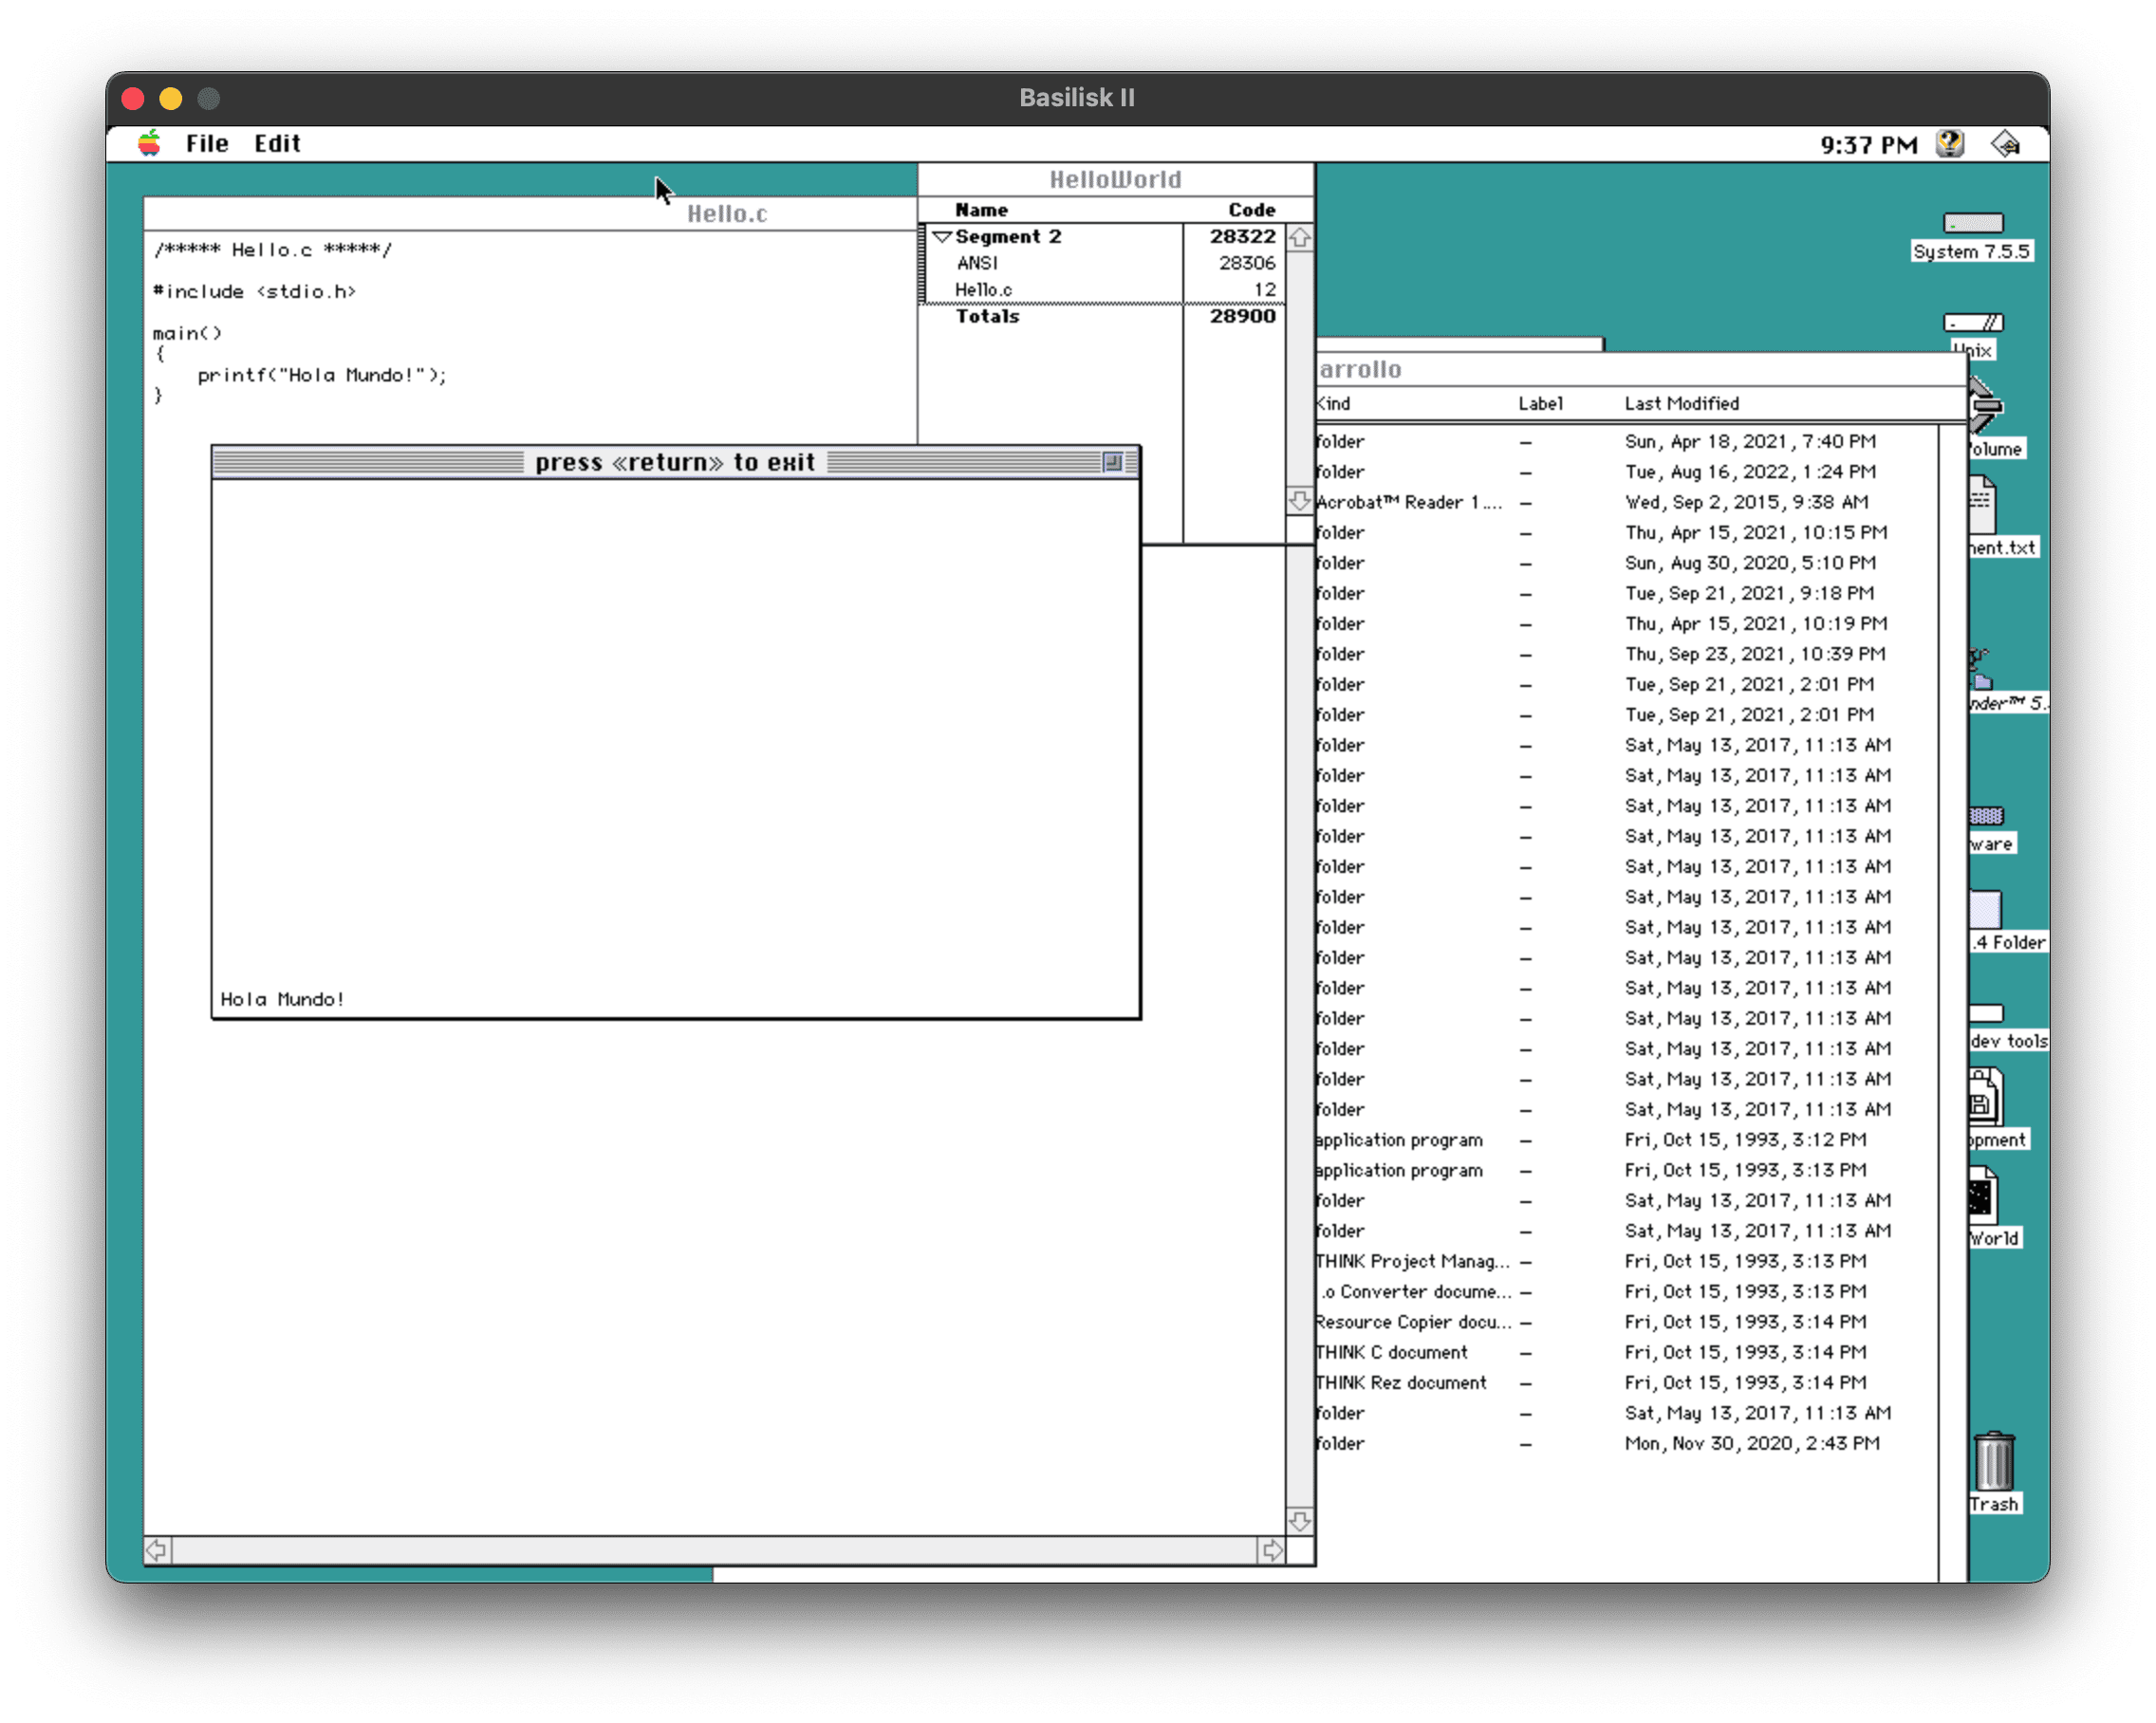Select the desktop icon labeled 'pment'
The width and height of the screenshot is (2156, 1723).
point(1985,1097)
